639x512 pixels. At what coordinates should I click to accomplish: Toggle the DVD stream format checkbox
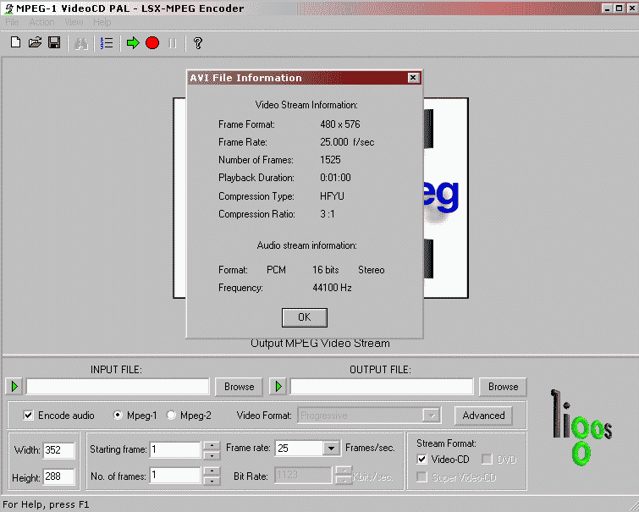click(487, 460)
